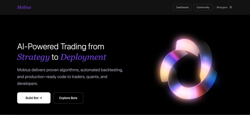The image size is (250, 115).
Task: Click the AI-Powered Trading from heading line
Action: (60, 47)
